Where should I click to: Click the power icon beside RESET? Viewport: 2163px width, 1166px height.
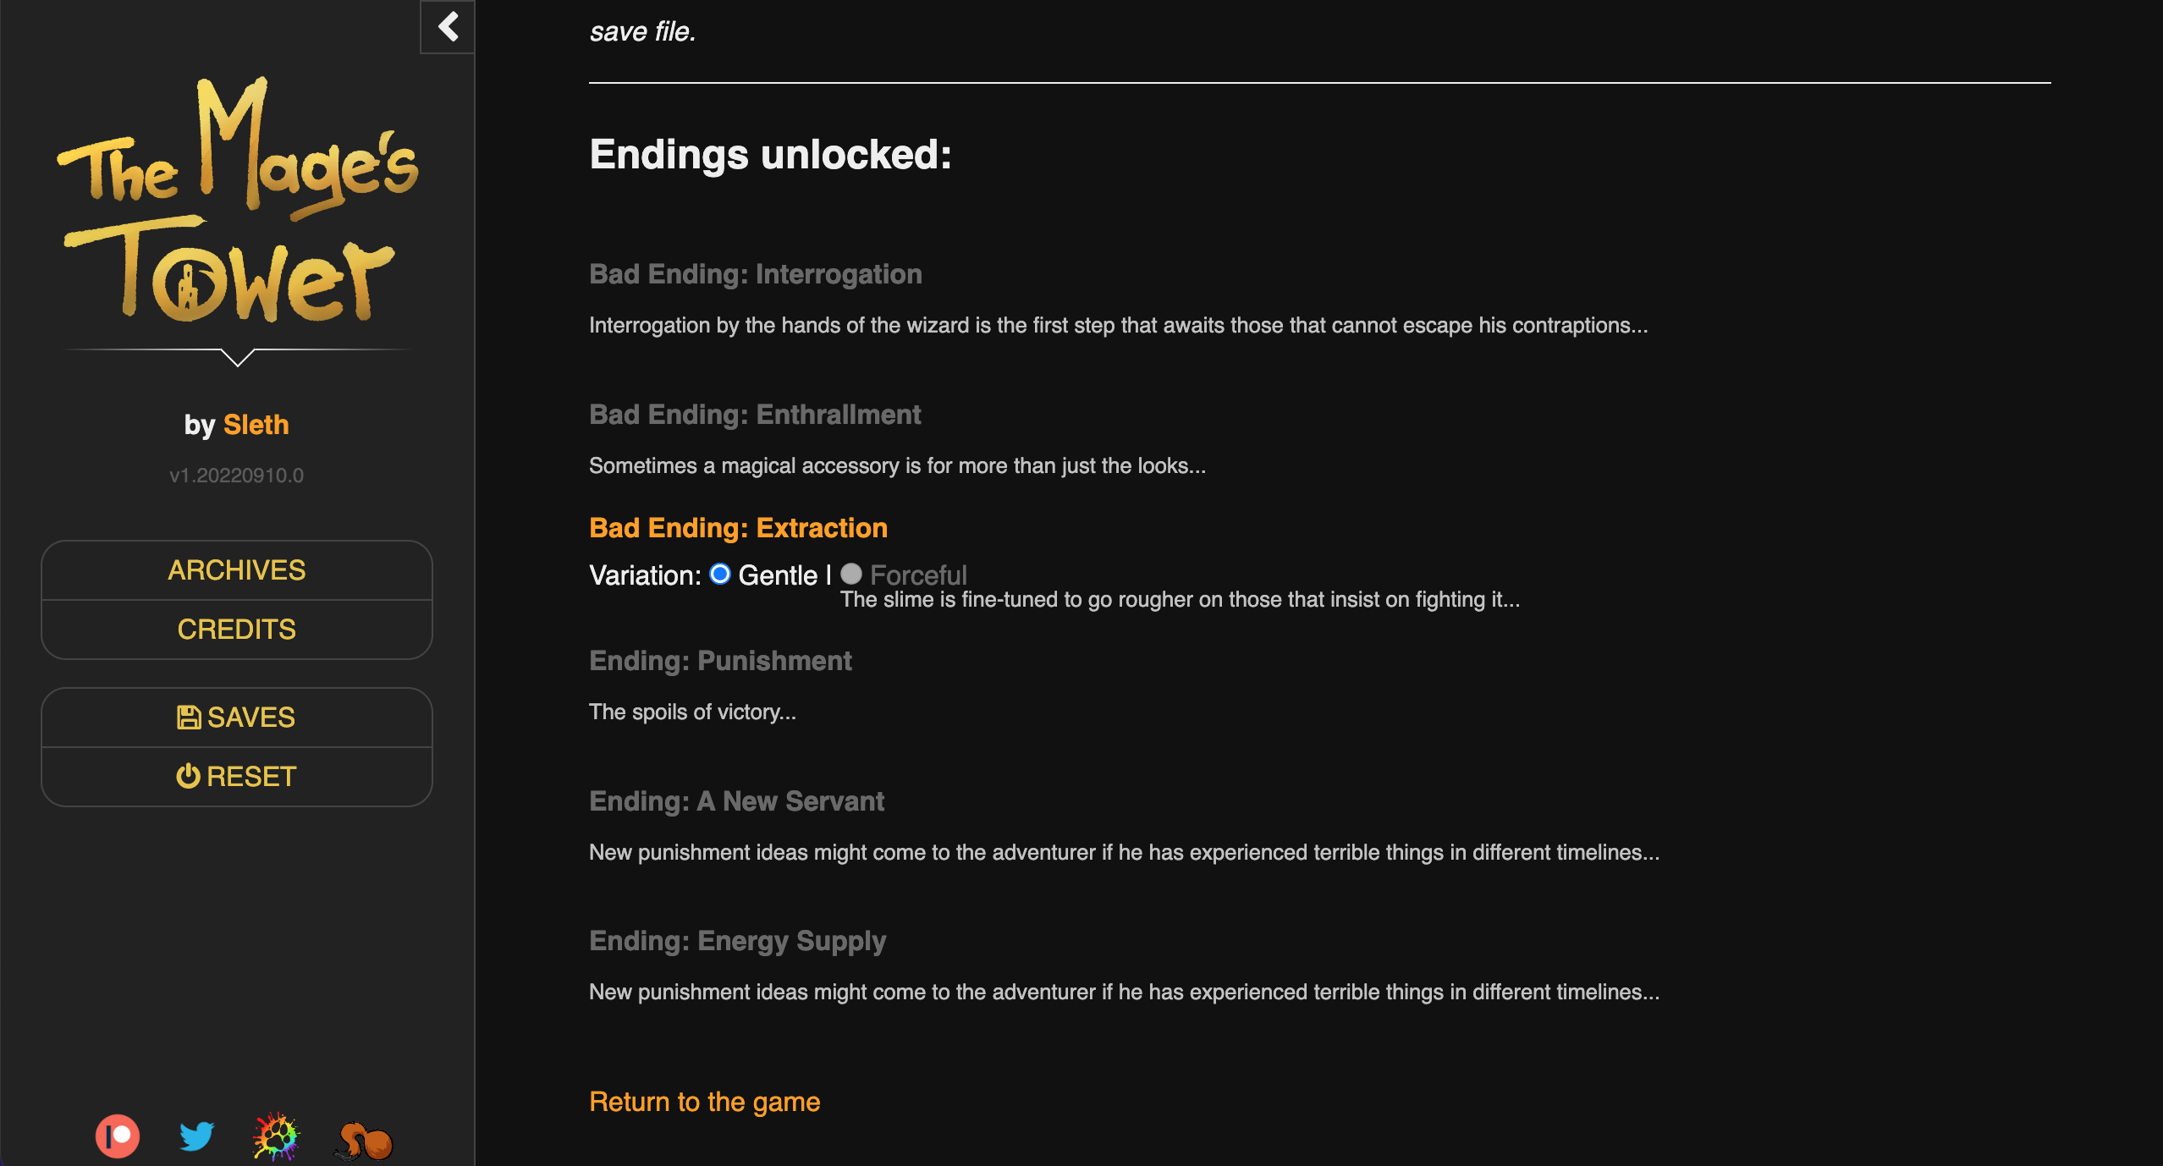[x=188, y=776]
